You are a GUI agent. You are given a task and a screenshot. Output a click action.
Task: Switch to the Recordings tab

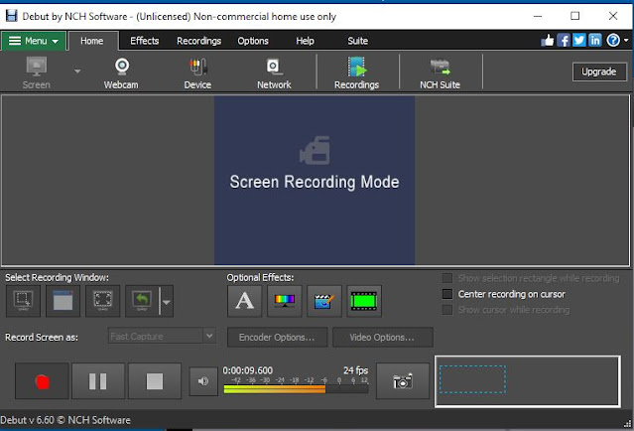pyautogui.click(x=199, y=41)
